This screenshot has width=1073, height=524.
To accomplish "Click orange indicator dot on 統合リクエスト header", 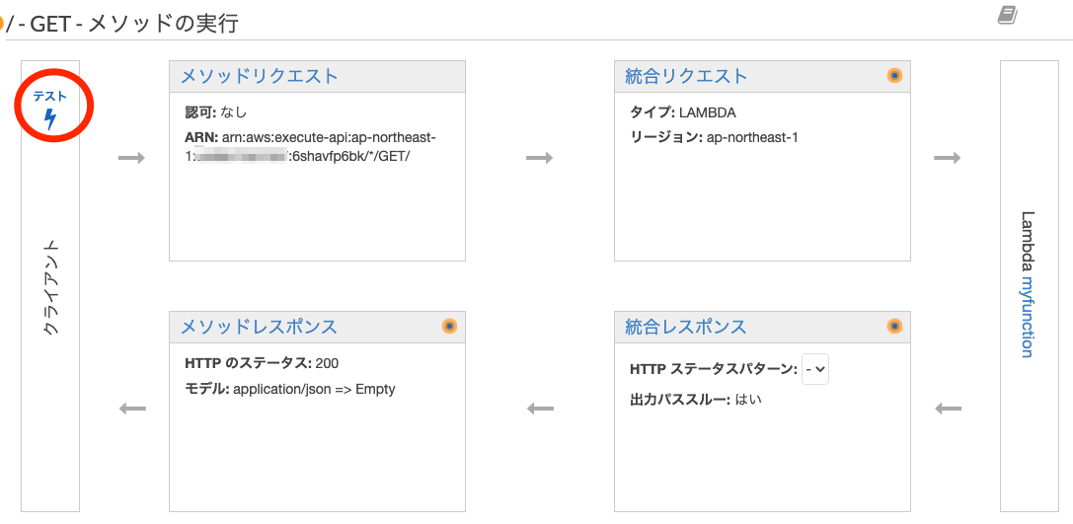I will [x=894, y=76].
